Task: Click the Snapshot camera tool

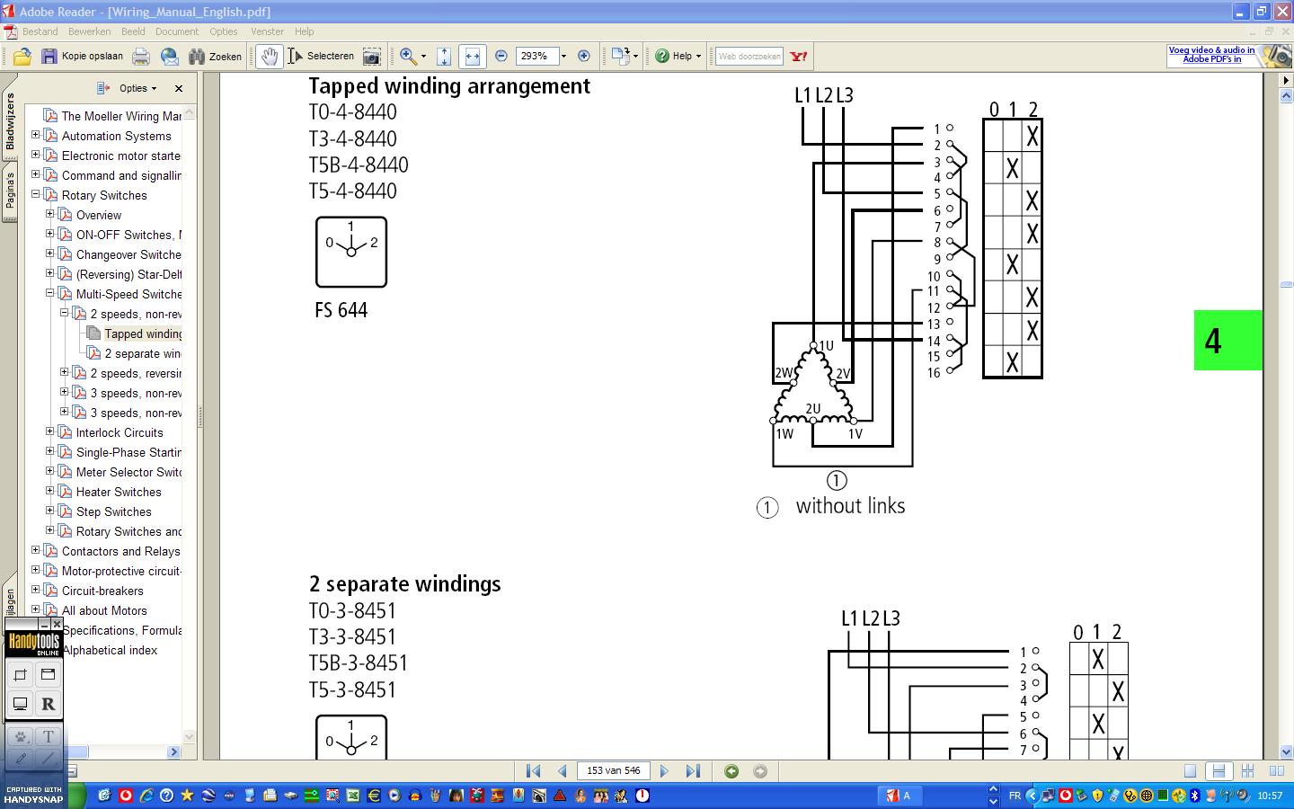Action: (x=371, y=56)
